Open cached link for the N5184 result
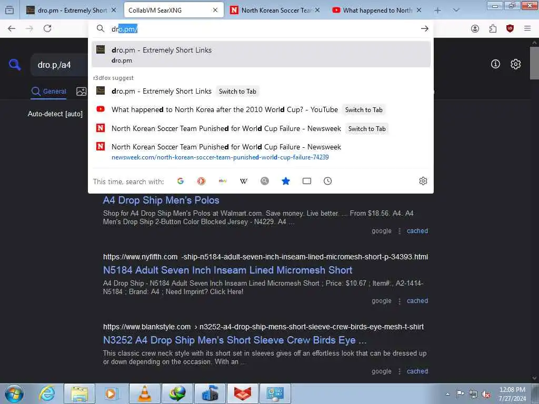 point(417,300)
